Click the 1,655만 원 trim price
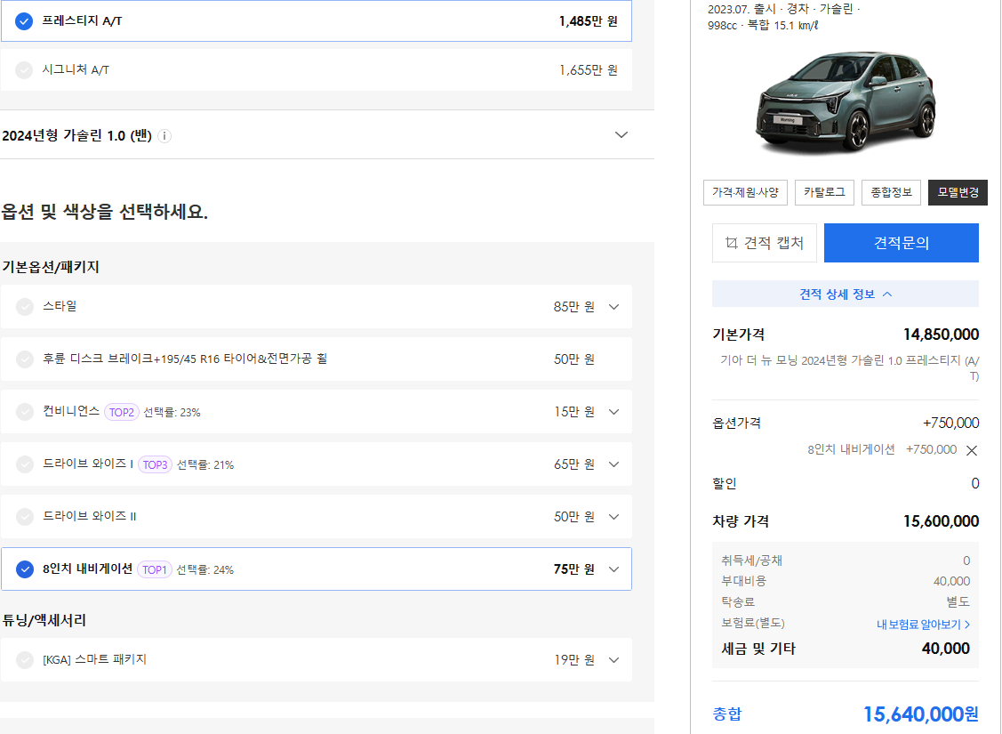Image resolution: width=1002 pixels, height=734 pixels. (588, 70)
